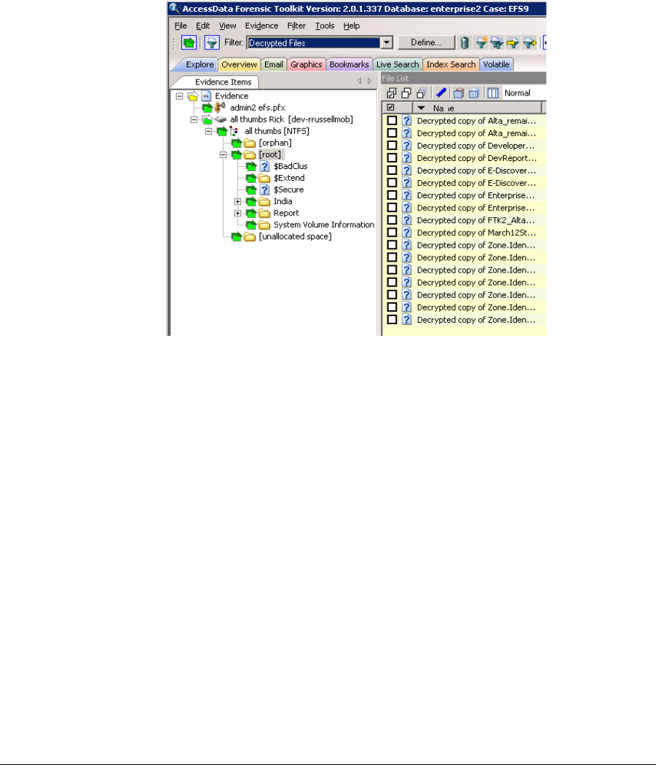The image size is (656, 765).
Task: Click the uncheck all files icon in File List
Action: (406, 93)
